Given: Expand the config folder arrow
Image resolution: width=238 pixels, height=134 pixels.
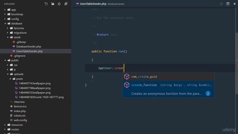Looking at the screenshot, I should coord(5,19).
